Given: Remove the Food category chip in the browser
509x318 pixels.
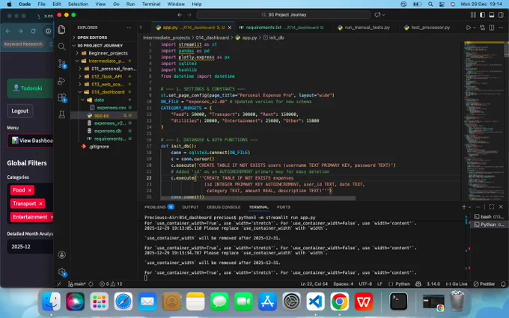Looking at the screenshot, I should coord(30,190).
